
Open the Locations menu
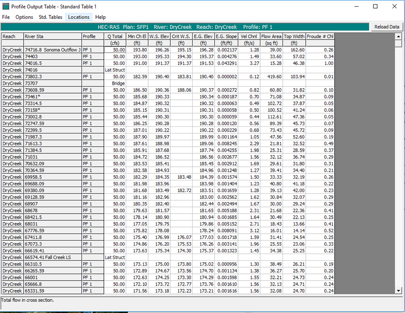(79, 17)
